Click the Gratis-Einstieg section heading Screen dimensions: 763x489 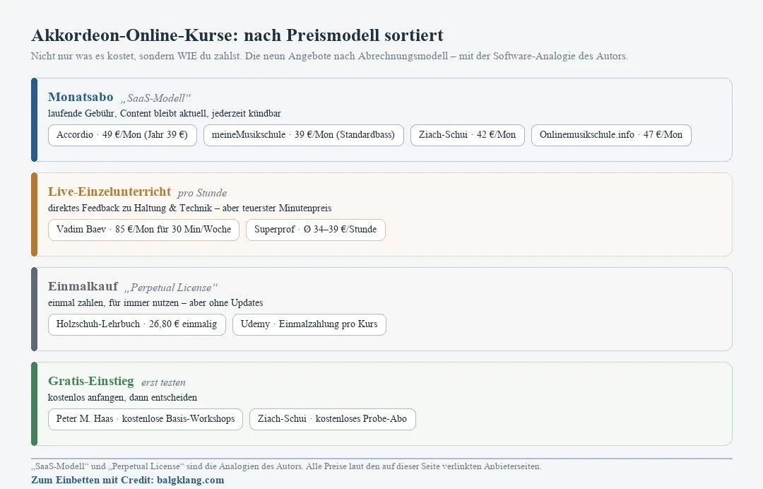click(x=90, y=381)
